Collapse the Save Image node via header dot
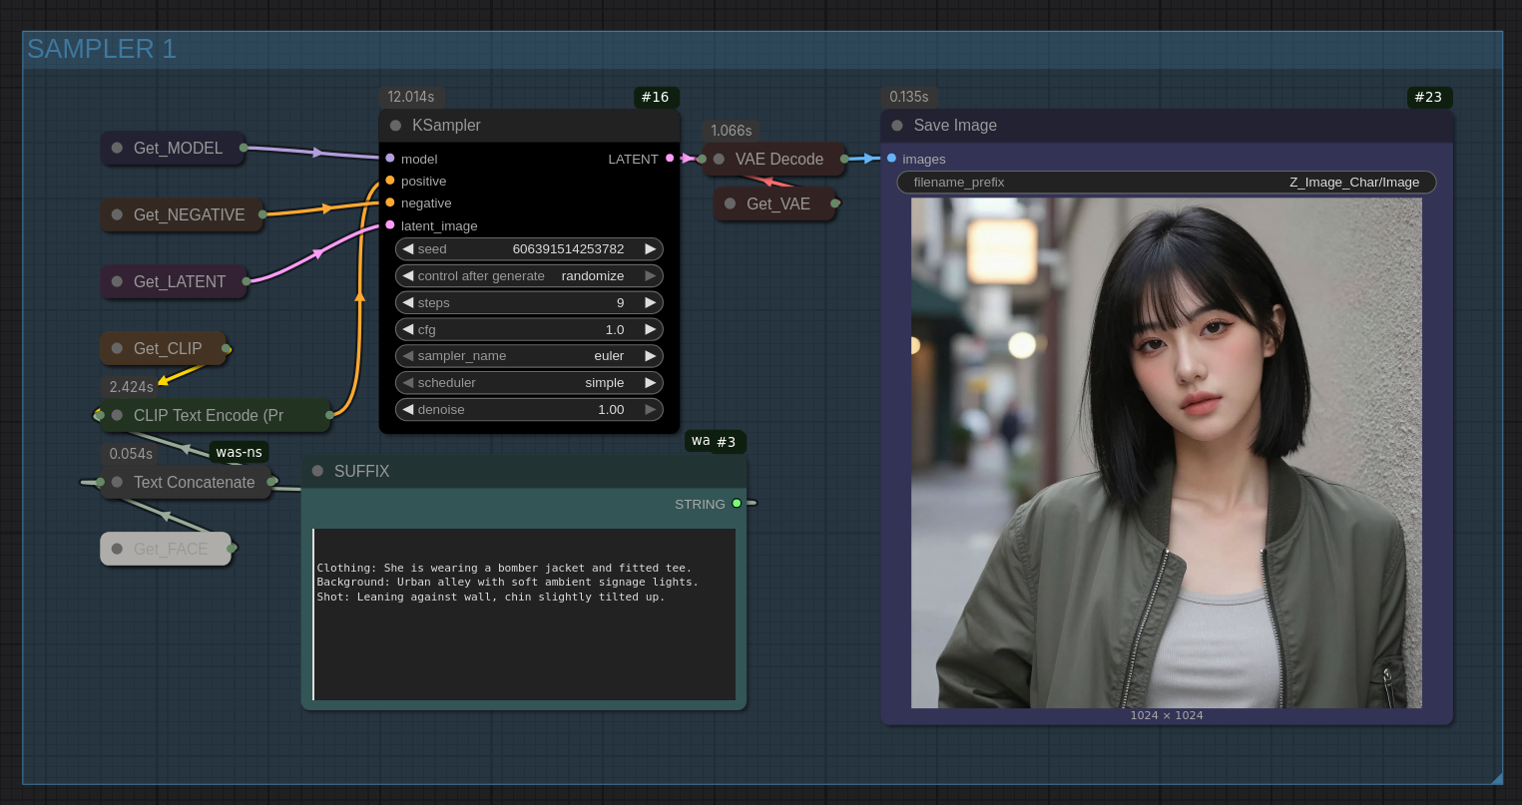1522x805 pixels. pos(896,126)
